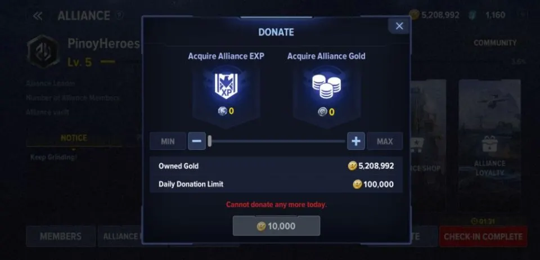Select the Alliance Gold coin stack icon
Screen dimensions: 540x260
point(326,86)
